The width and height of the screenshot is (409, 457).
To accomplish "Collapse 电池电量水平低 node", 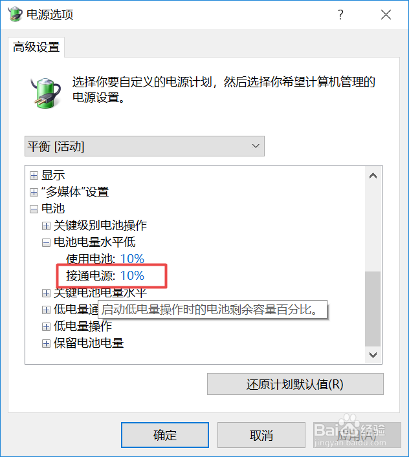I will pos(46,242).
